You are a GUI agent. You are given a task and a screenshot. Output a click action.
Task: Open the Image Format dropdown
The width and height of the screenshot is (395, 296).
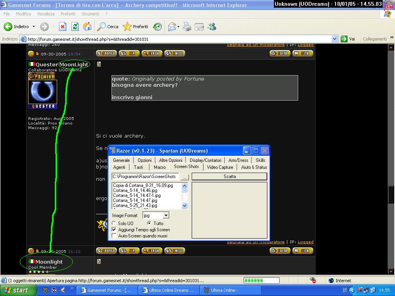coord(165,215)
